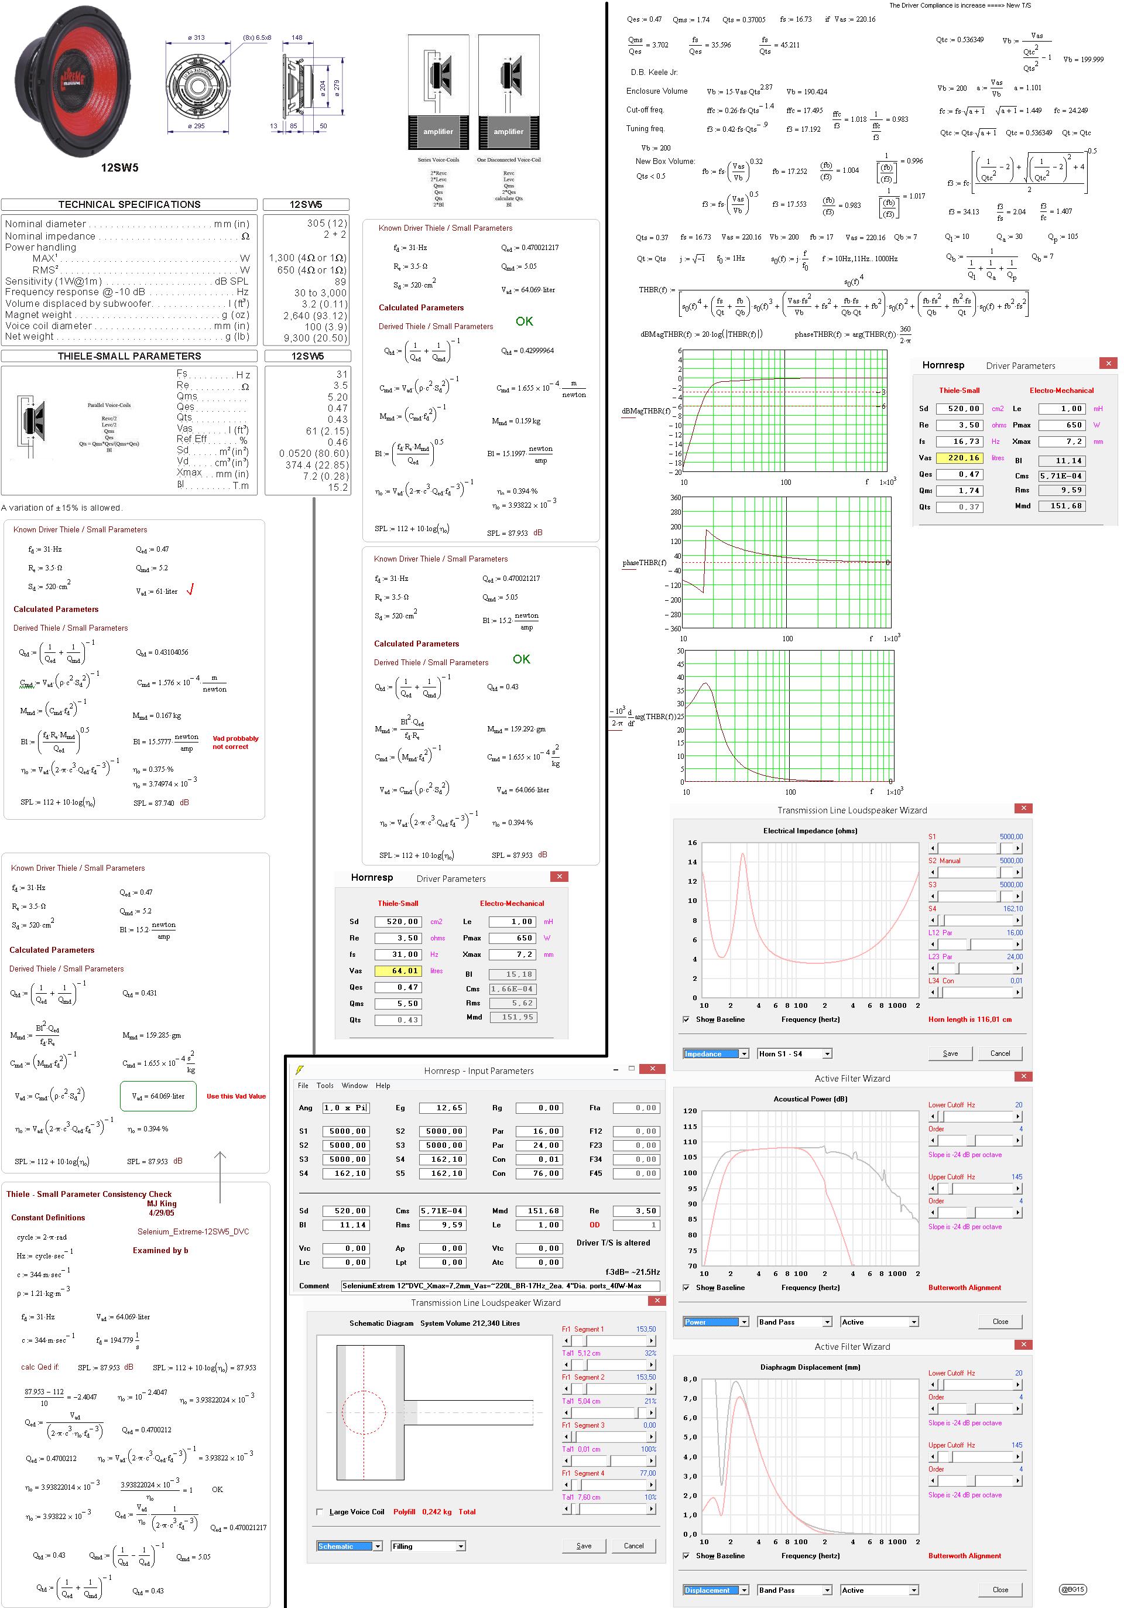Click the Tal1 0,01 cm slider track
This screenshot has height=1608, width=1124.
(x=610, y=1461)
